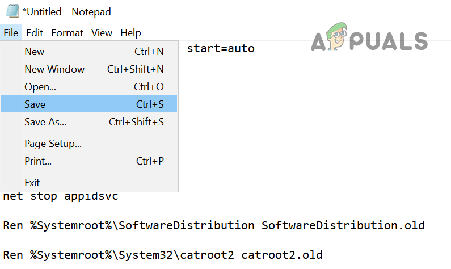Click the Untitled - Notepad window title
451x269 pixels.
pyautogui.click(x=66, y=11)
